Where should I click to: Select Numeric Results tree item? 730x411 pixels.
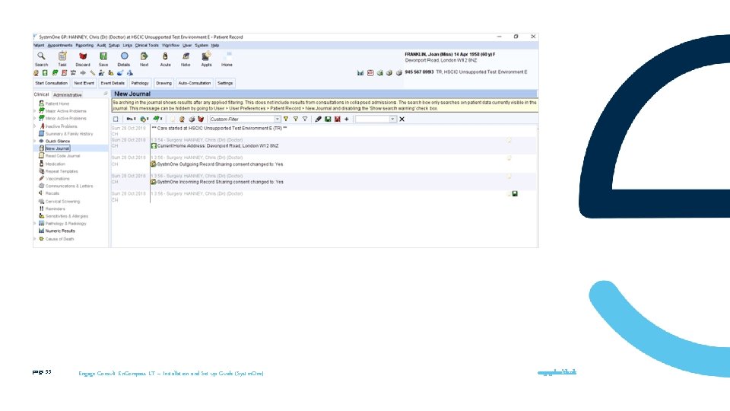click(x=59, y=231)
